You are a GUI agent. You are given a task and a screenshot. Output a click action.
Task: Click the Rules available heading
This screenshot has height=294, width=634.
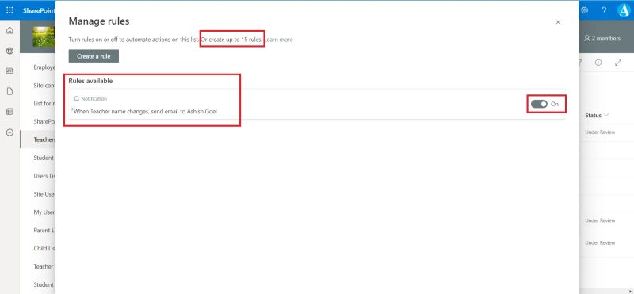point(90,81)
